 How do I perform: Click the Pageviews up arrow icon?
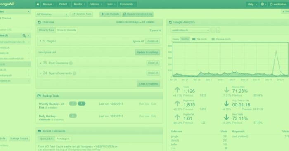(x=177, y=104)
